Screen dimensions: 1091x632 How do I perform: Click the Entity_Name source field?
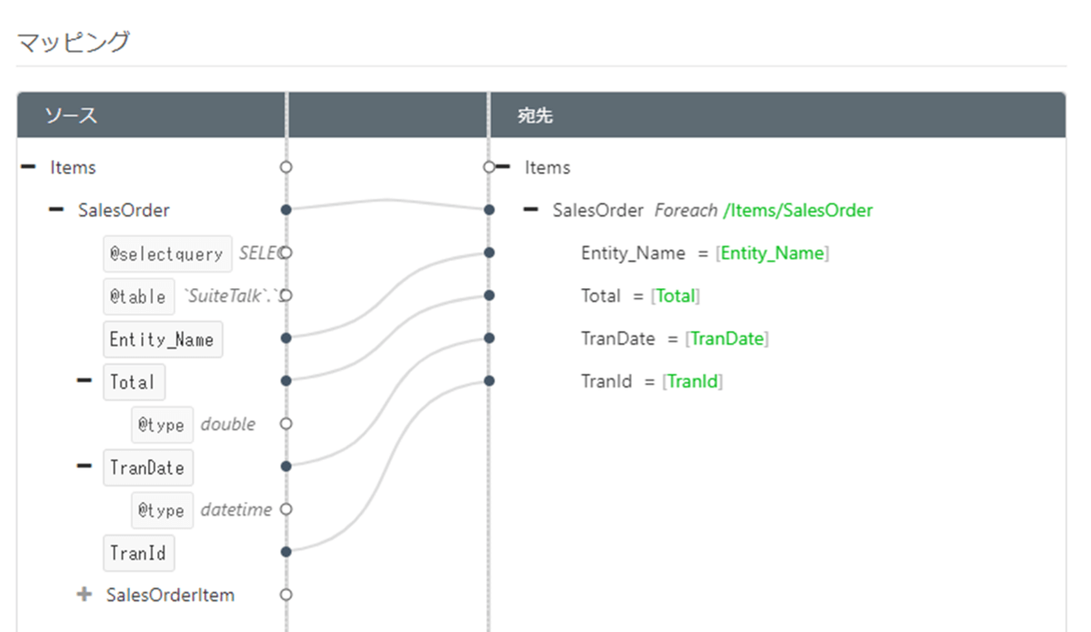pos(162,339)
